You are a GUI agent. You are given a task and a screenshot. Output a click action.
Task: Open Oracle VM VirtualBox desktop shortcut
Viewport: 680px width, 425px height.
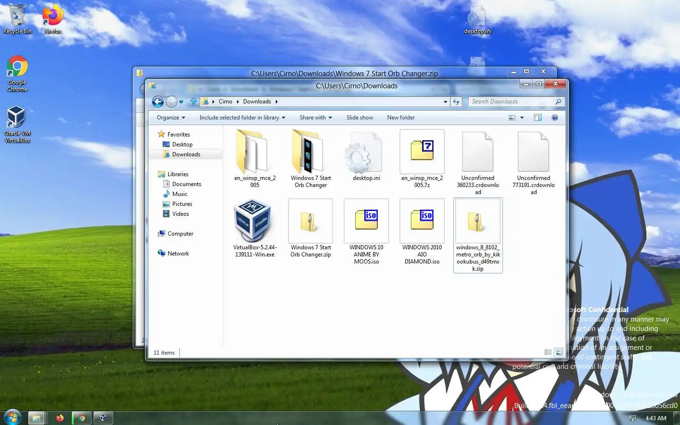coord(17,124)
